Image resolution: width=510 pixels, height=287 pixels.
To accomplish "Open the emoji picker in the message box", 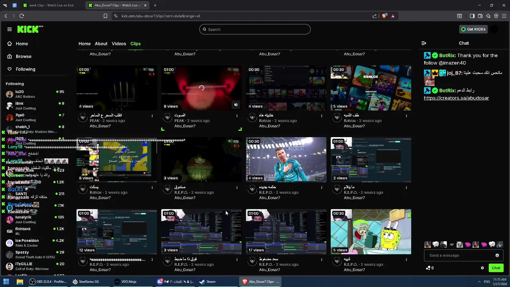I will point(497,256).
